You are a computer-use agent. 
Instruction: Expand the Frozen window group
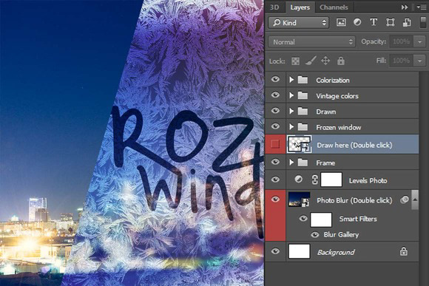[x=291, y=126]
